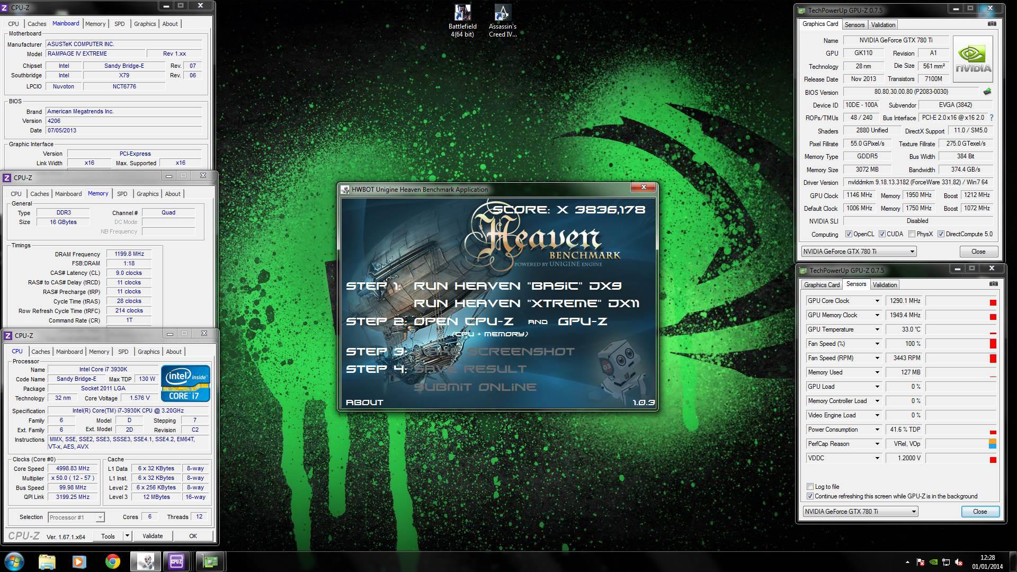1017x572 pixels.
Task: Switch to Validation tab in GPU-Z top window
Action: coord(883,24)
